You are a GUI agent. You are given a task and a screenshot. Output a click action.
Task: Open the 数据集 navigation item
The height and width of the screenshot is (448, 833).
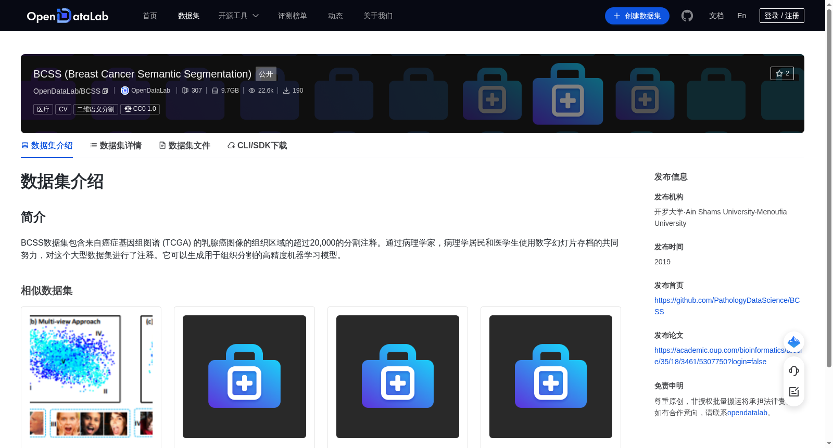(x=188, y=16)
